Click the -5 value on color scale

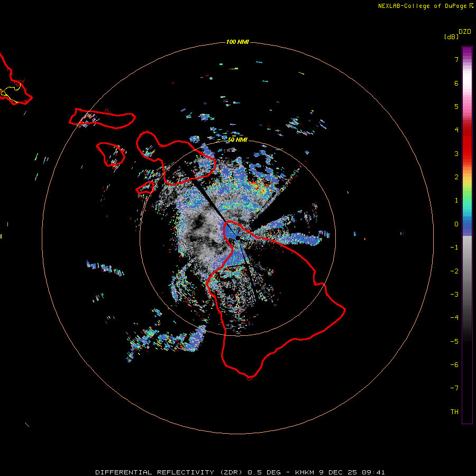[454, 342]
